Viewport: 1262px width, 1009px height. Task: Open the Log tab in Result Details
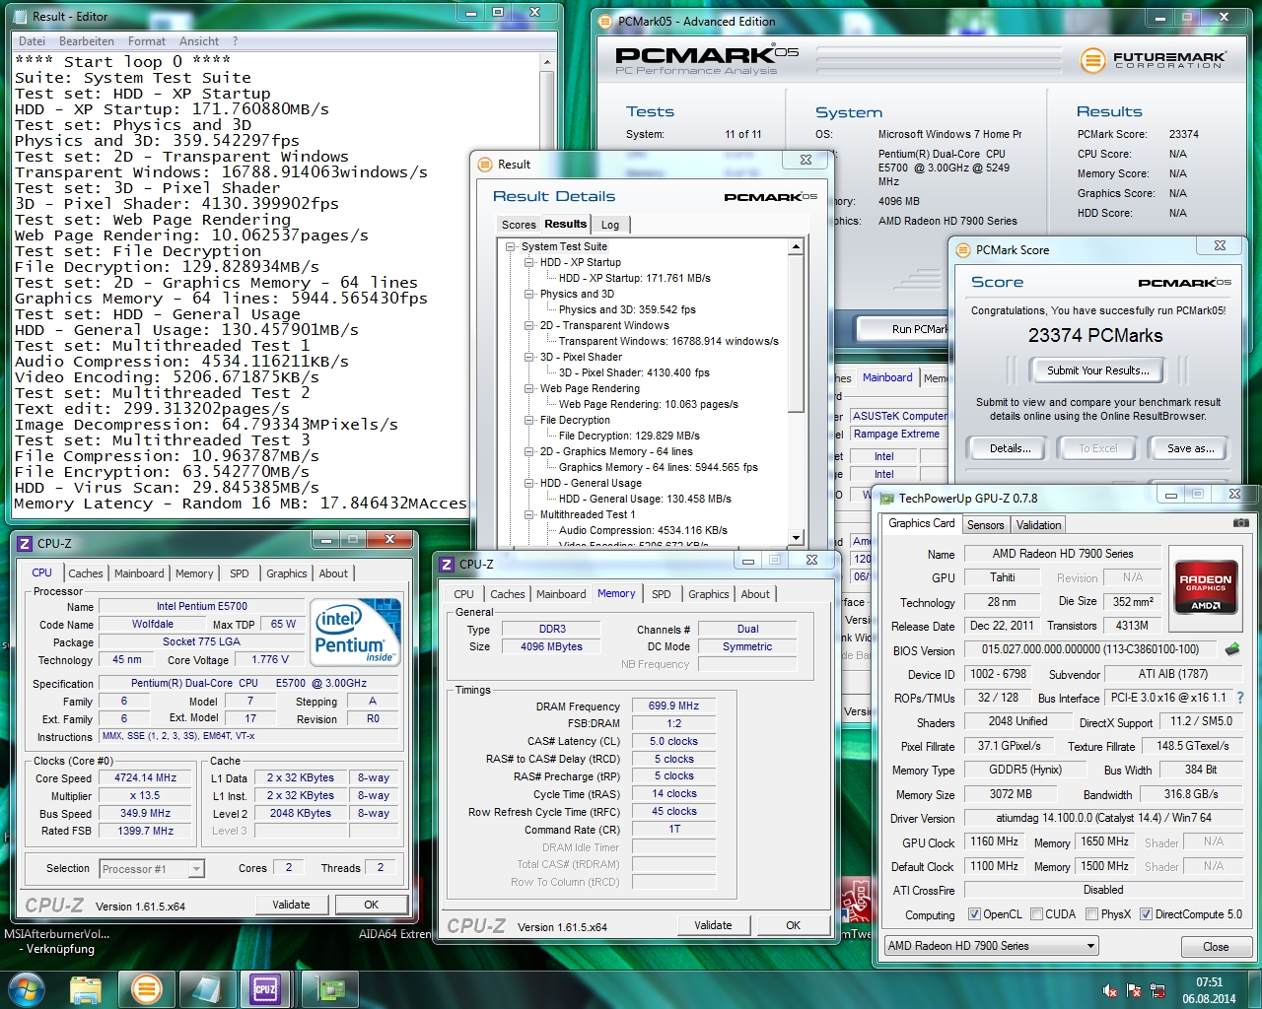coord(610,225)
